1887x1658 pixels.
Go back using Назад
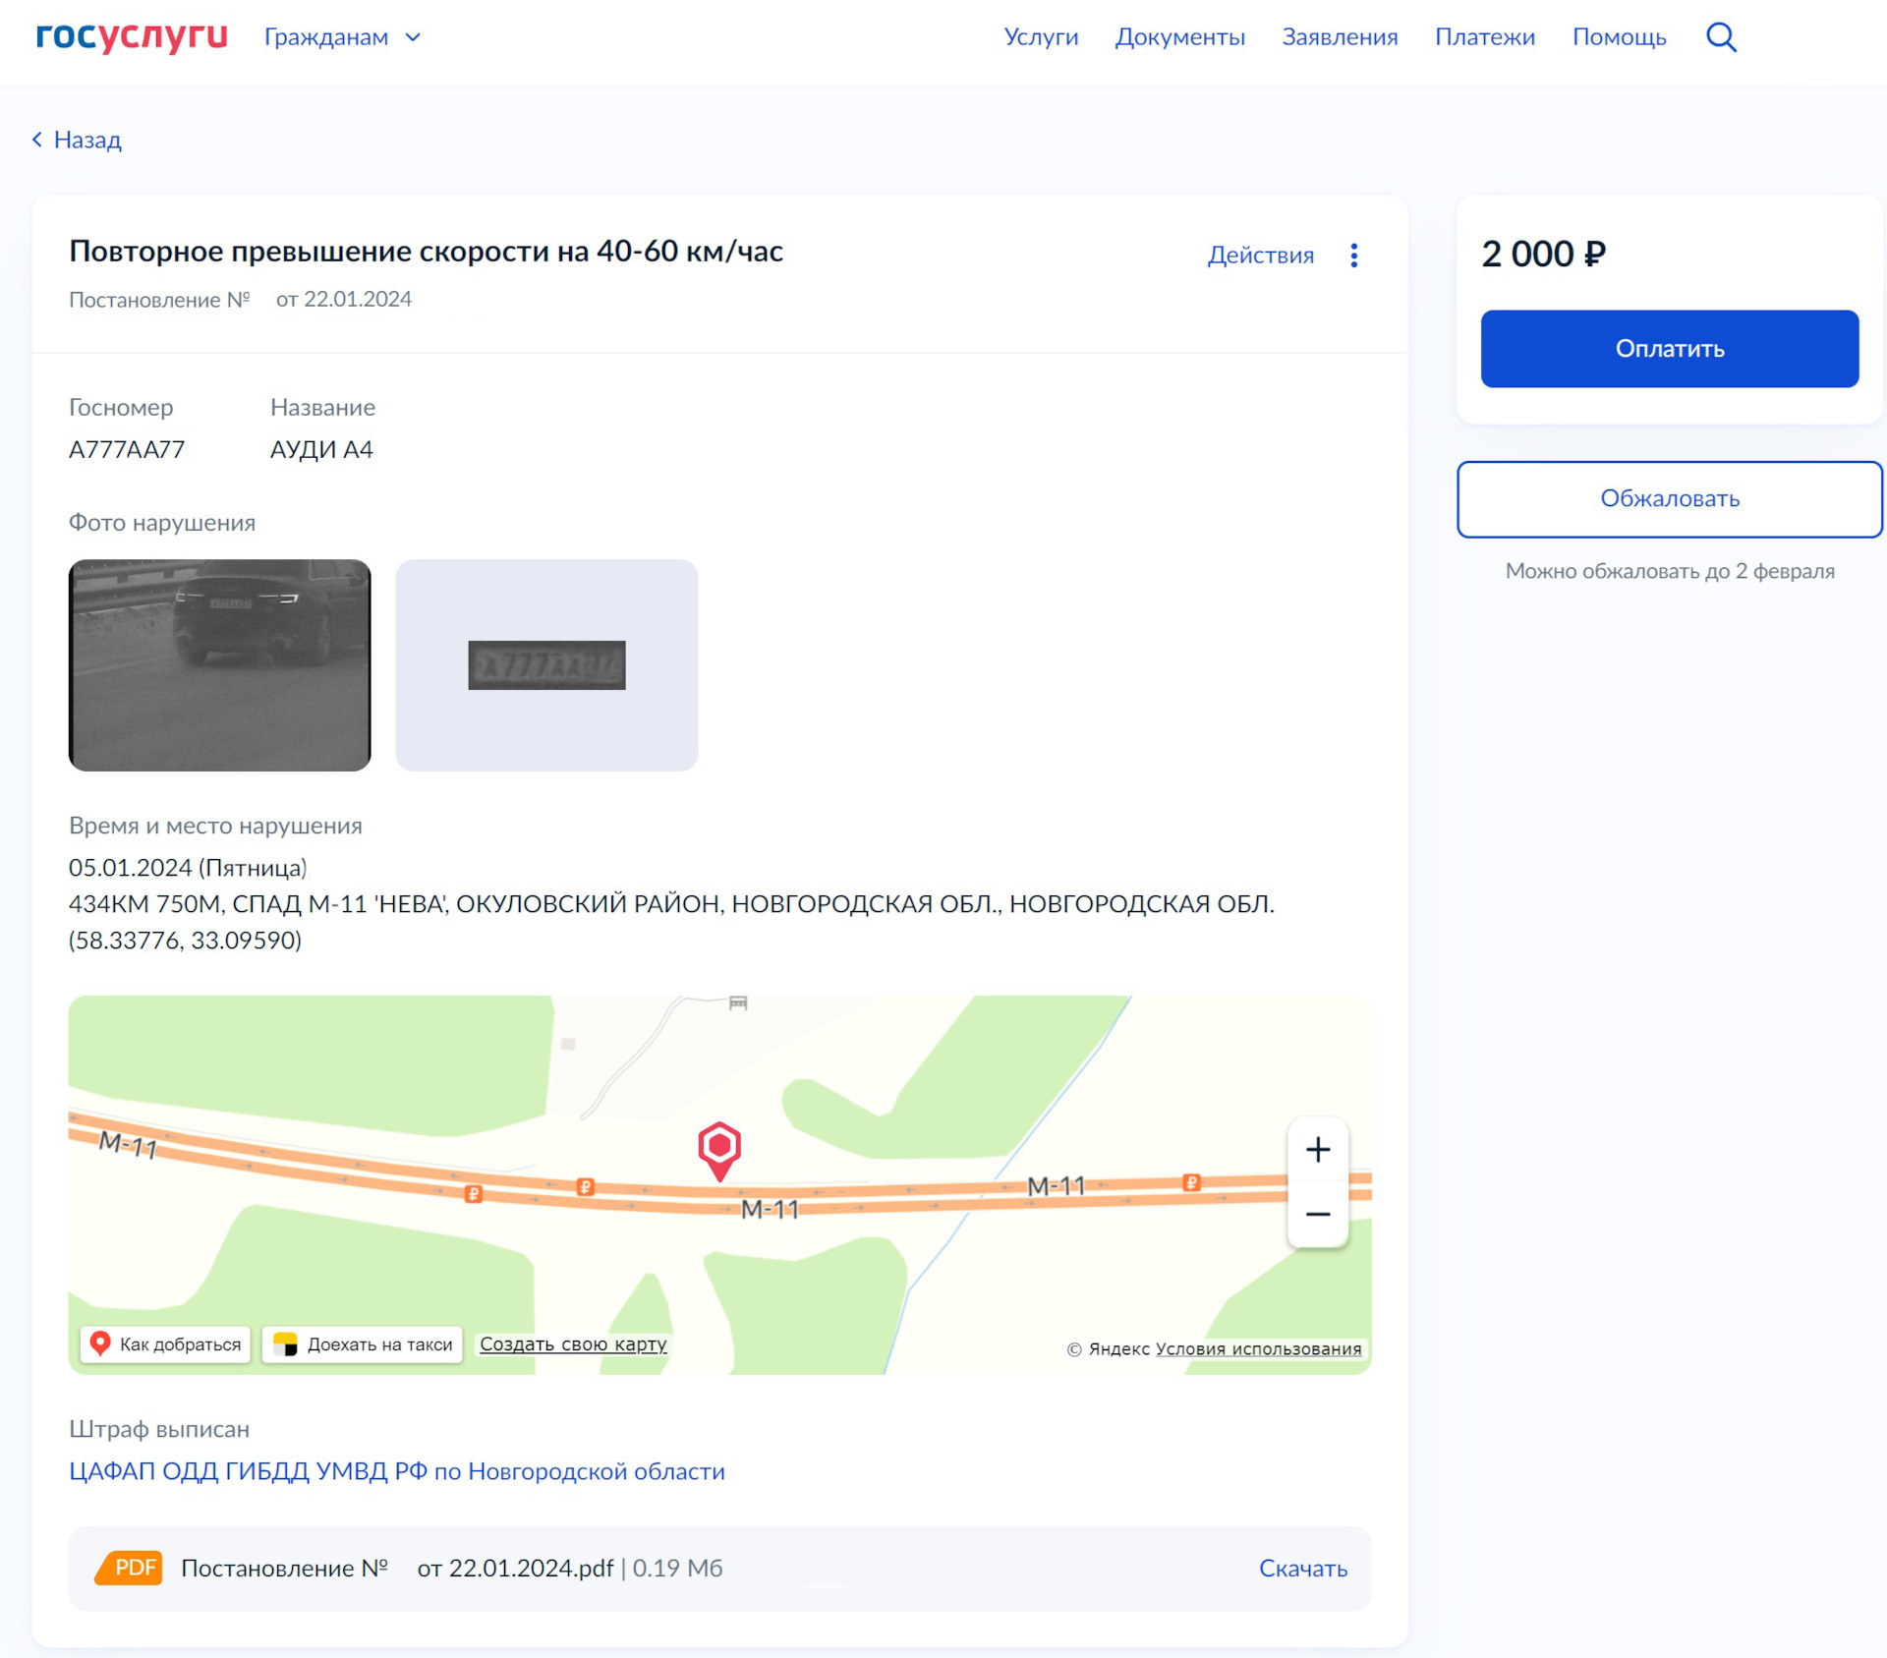(x=76, y=140)
